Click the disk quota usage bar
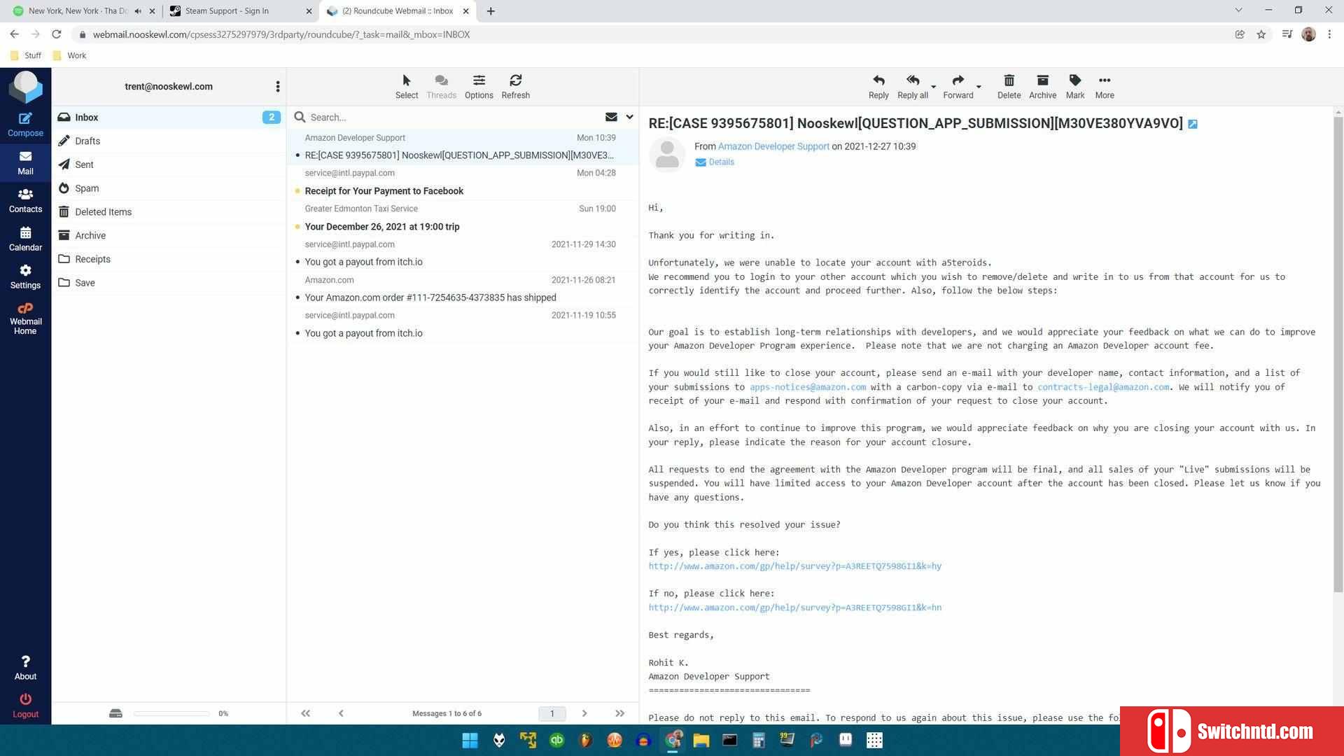1344x756 pixels. [171, 713]
